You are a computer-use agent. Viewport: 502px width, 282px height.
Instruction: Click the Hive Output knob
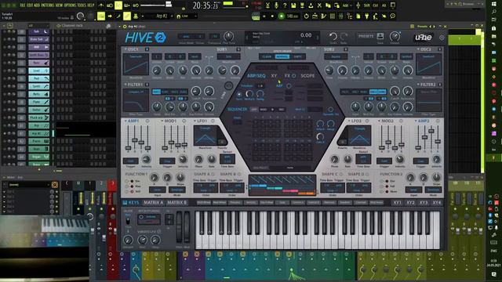395,36
